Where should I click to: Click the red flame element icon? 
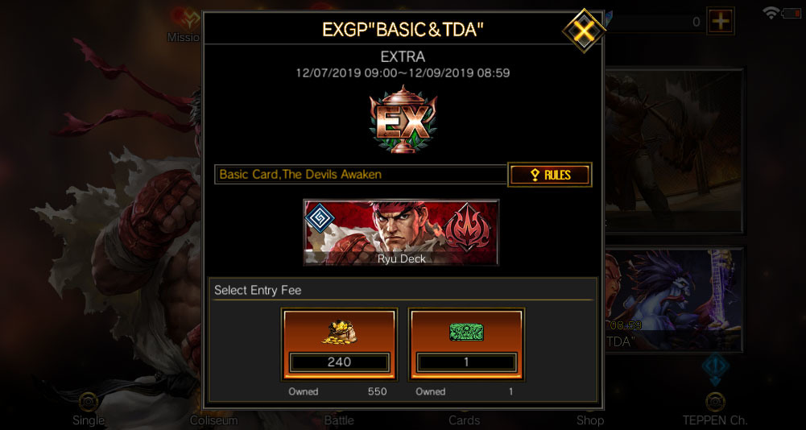tap(465, 226)
